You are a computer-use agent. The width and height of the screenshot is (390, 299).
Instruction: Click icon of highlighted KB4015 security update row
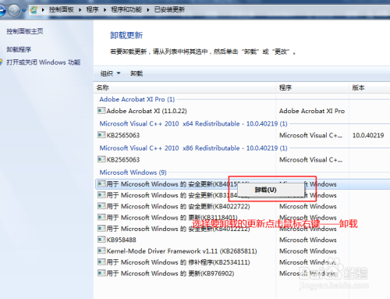(101, 184)
